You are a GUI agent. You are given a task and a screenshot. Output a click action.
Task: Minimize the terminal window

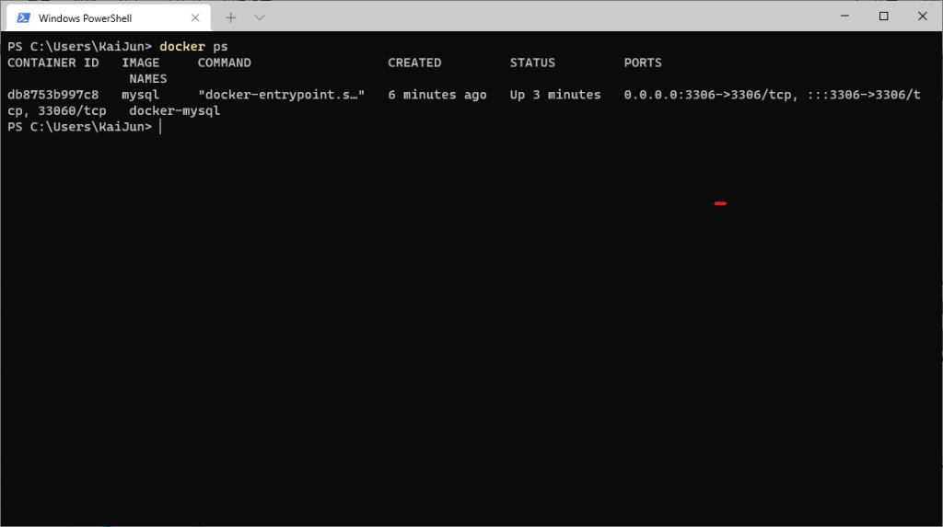point(844,17)
